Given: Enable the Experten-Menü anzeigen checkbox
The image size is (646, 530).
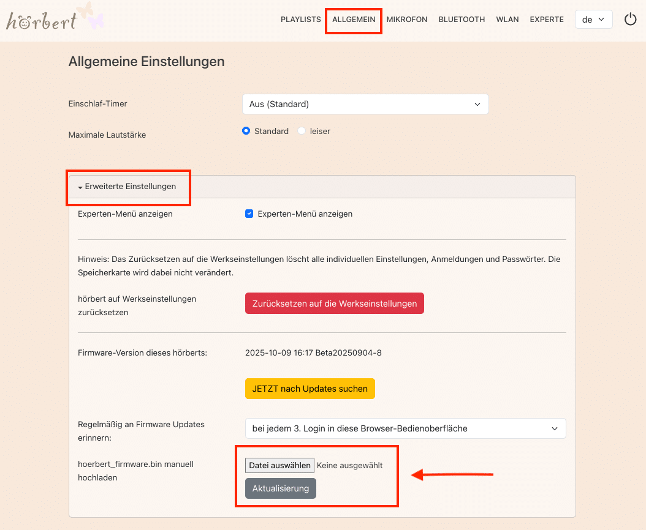Looking at the screenshot, I should [249, 214].
